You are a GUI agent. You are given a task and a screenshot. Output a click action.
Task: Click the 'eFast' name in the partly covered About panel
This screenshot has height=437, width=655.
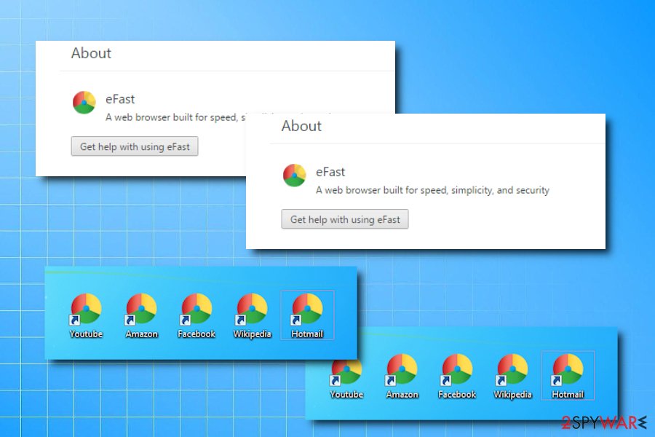pyautogui.click(x=120, y=99)
